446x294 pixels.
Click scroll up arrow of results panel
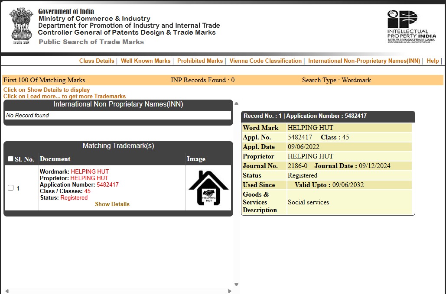click(236, 103)
